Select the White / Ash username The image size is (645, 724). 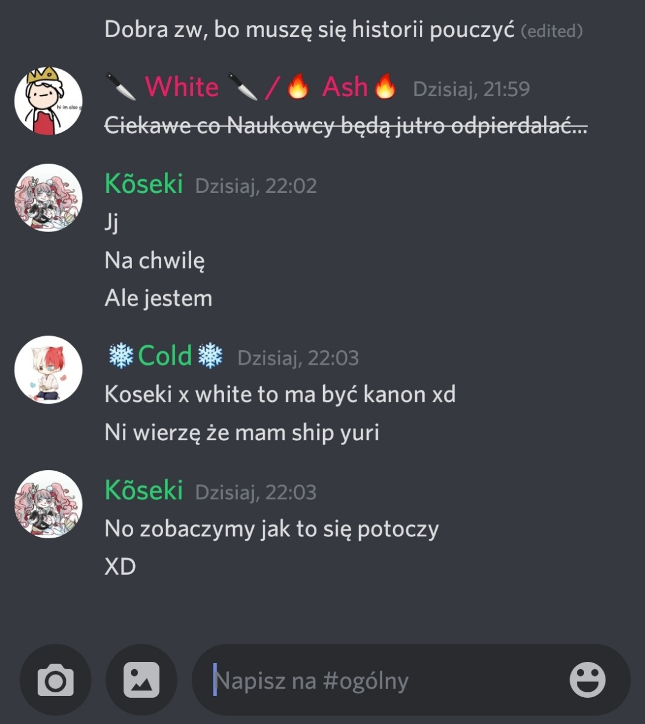click(251, 87)
